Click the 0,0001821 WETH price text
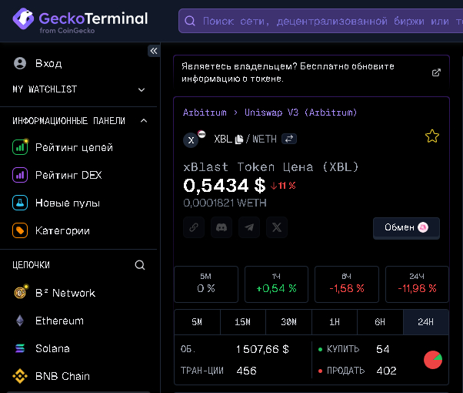Image resolution: width=463 pixels, height=393 pixels. point(225,203)
